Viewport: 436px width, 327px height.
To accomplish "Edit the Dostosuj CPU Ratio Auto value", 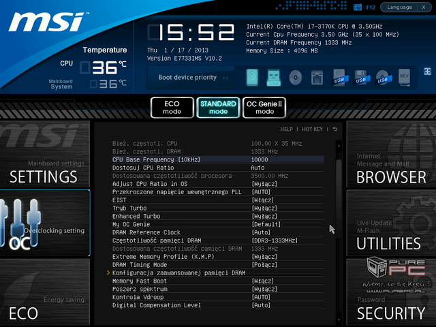I will click(x=258, y=168).
